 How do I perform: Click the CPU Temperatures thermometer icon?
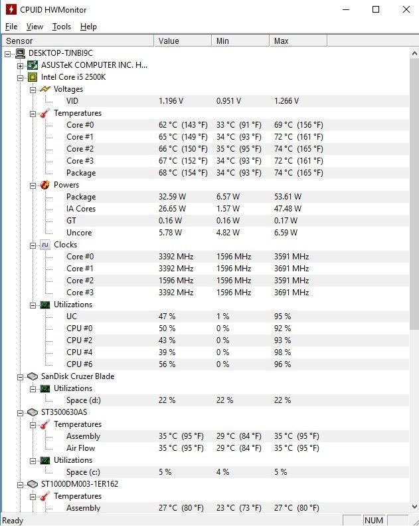click(x=45, y=113)
